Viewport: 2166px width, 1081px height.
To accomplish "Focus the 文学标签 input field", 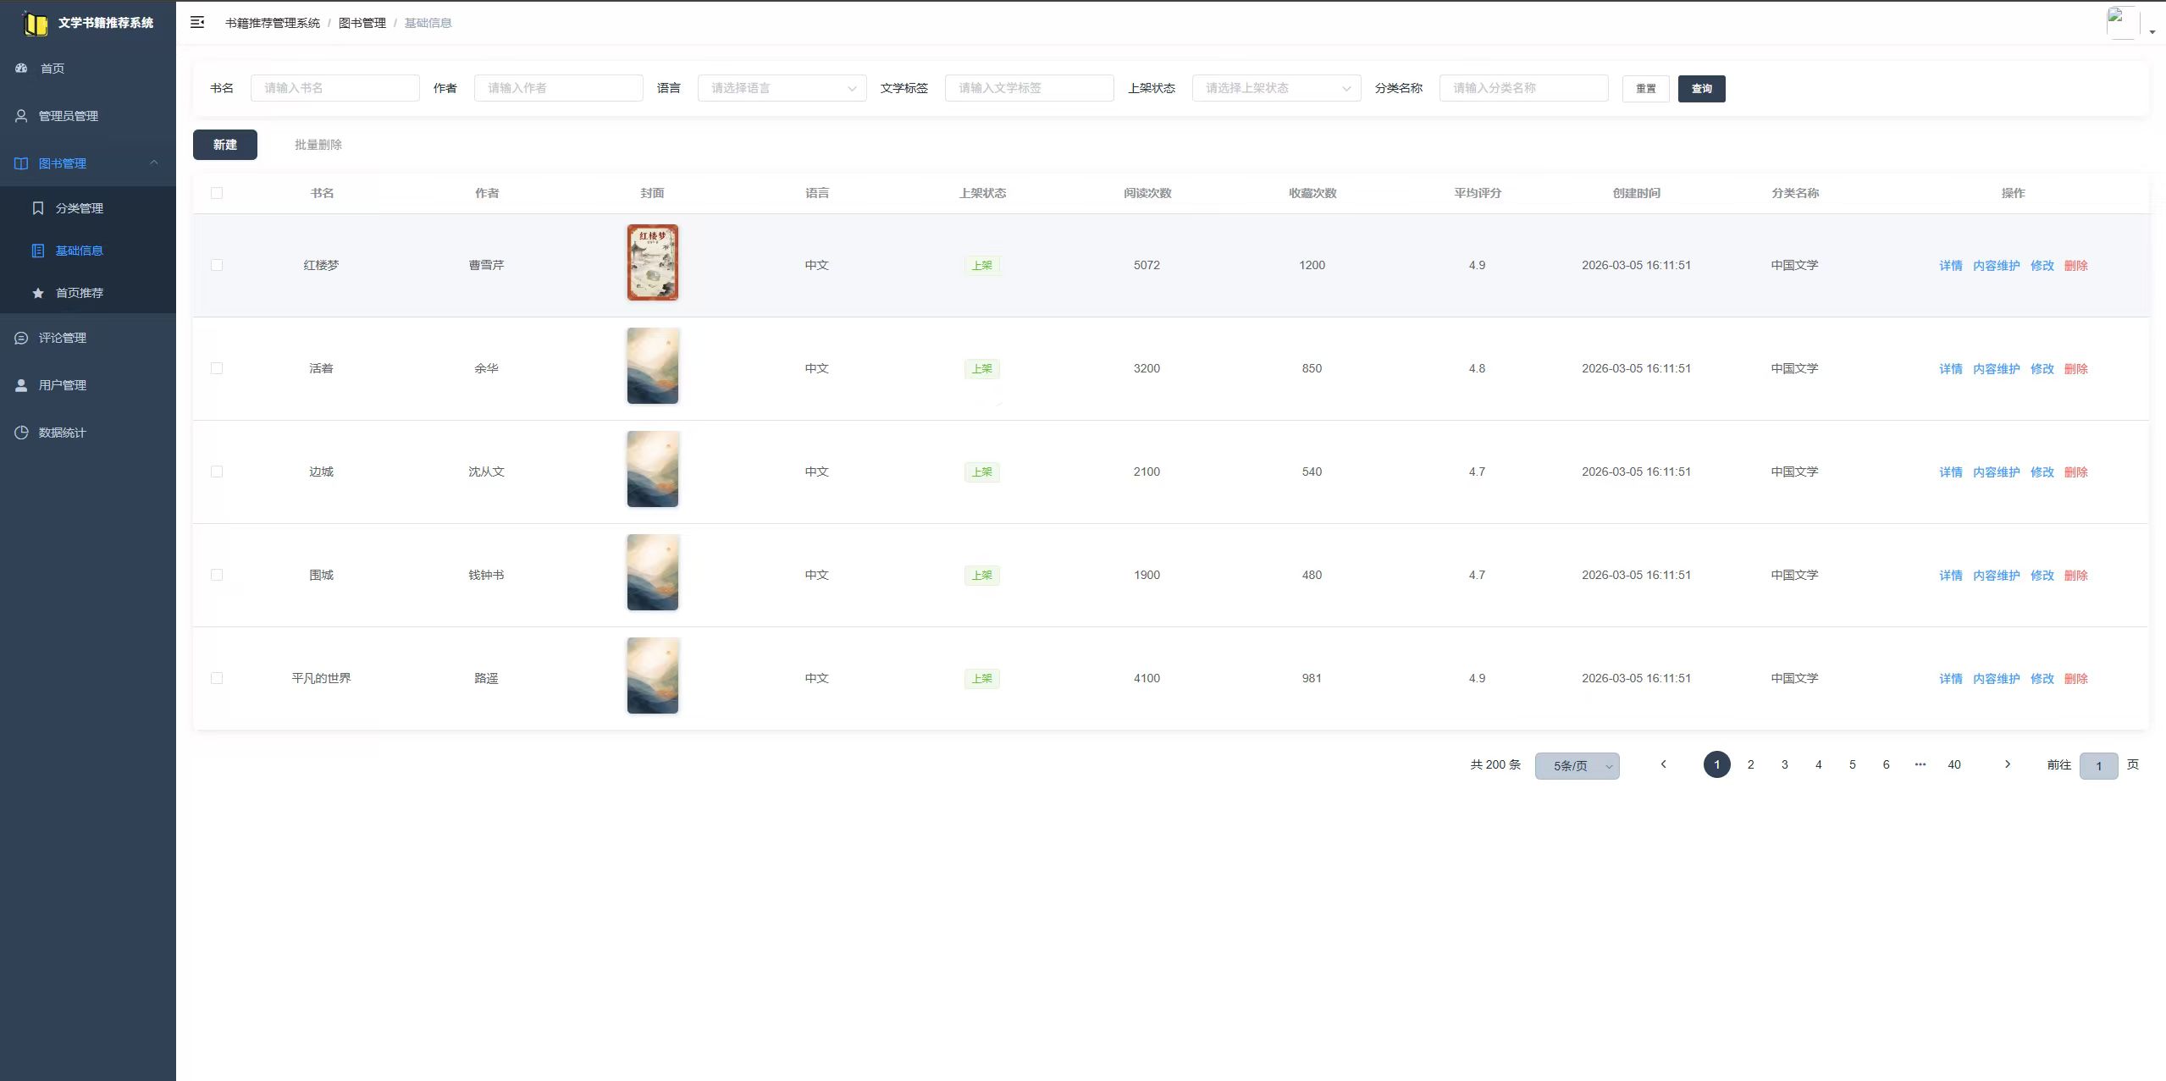I will coord(1029,88).
